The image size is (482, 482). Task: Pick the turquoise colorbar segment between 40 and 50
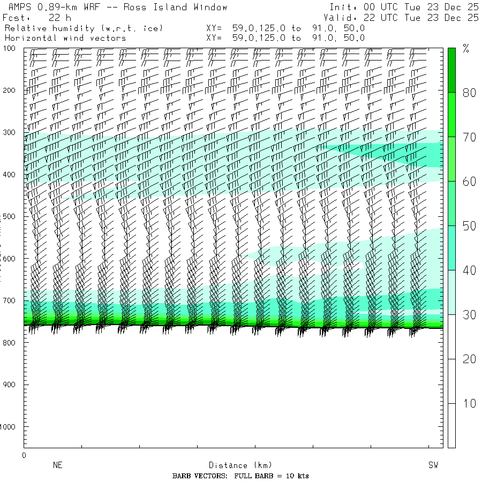[x=451, y=247]
